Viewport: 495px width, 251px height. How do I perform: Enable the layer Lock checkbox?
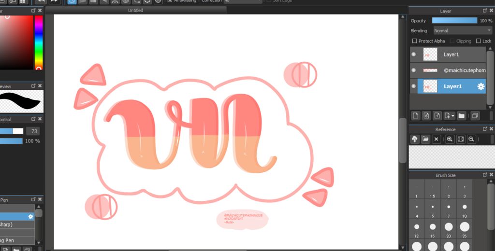click(478, 41)
